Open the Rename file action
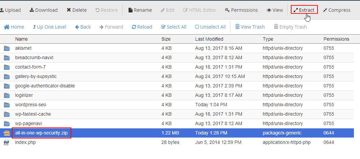This screenshot has height=159, width=360. coord(140,10)
